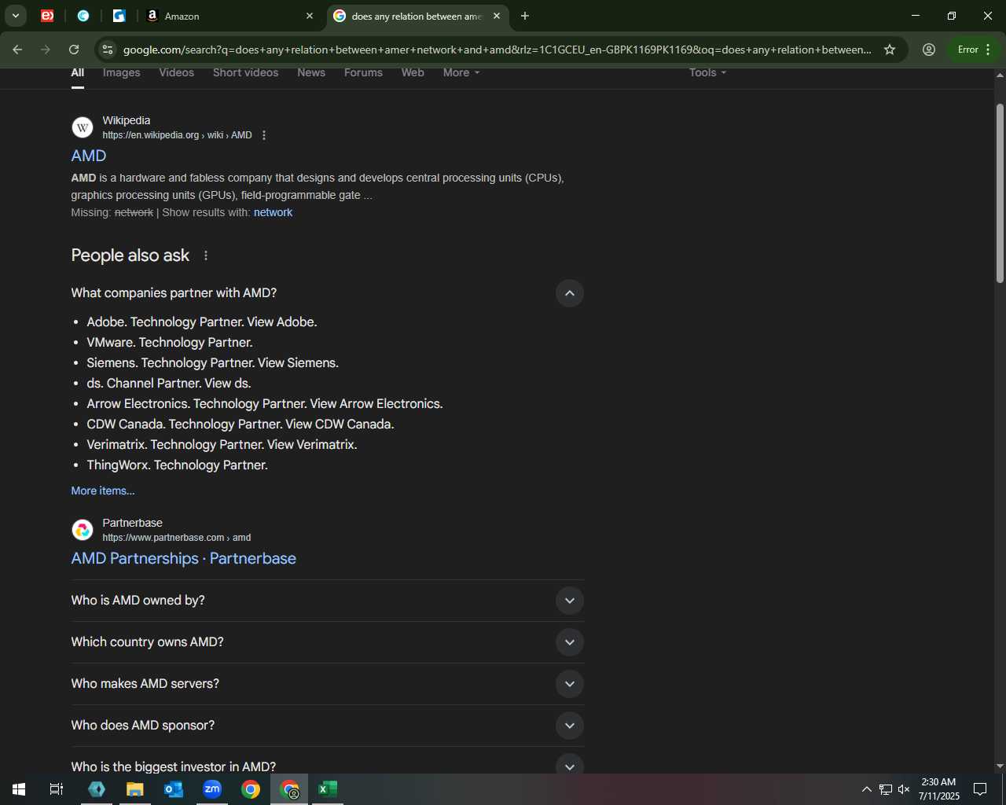Switch to the second pinned browser tab

83,16
